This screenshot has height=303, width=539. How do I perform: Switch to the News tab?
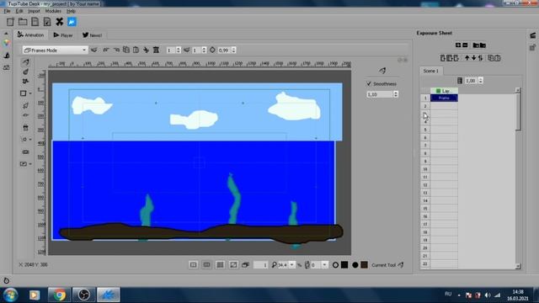click(92, 35)
